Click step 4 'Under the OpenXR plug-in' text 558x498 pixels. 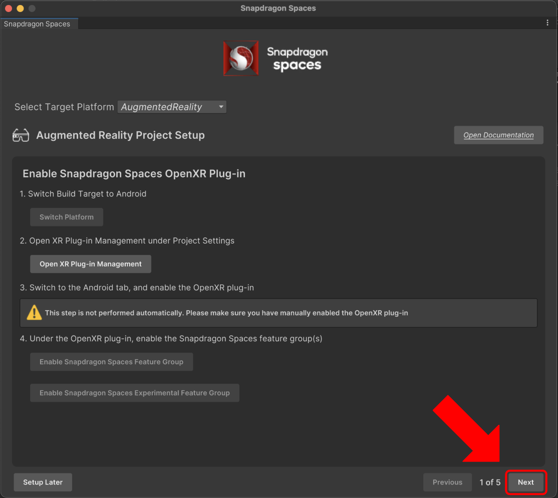coord(171,339)
